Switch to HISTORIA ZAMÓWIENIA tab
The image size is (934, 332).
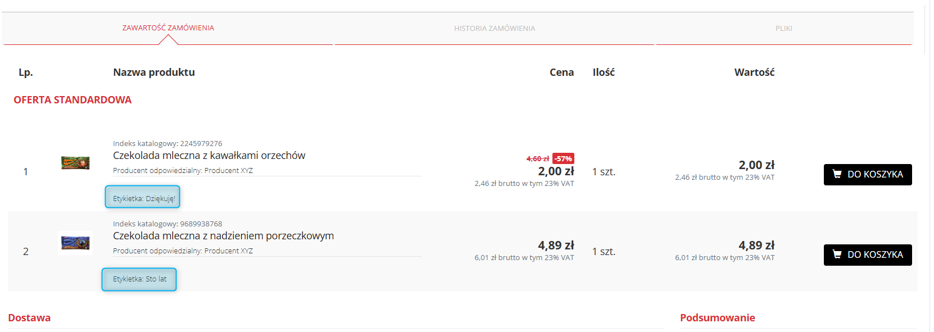pos(495,28)
